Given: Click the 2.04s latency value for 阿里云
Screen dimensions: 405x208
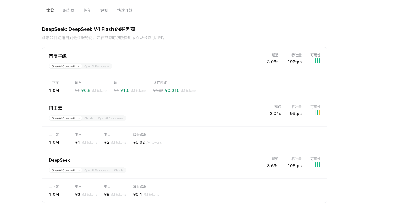Looking at the screenshot, I should coord(276,113).
